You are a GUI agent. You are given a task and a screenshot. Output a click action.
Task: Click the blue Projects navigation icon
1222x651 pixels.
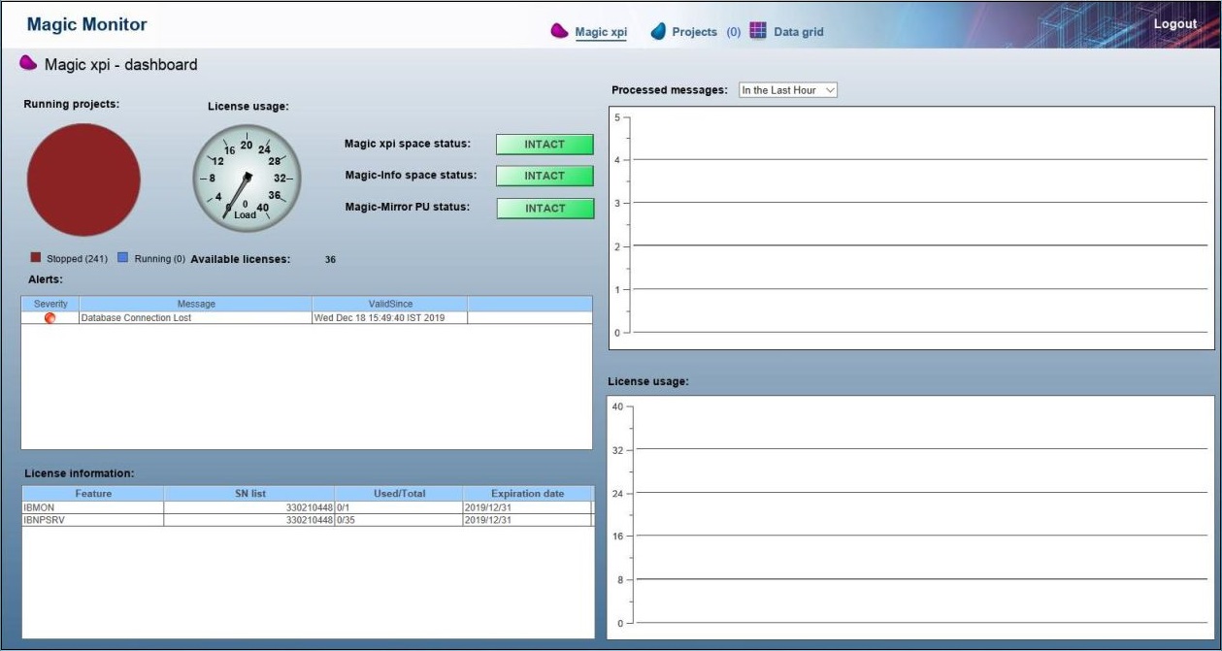pyautogui.click(x=659, y=31)
